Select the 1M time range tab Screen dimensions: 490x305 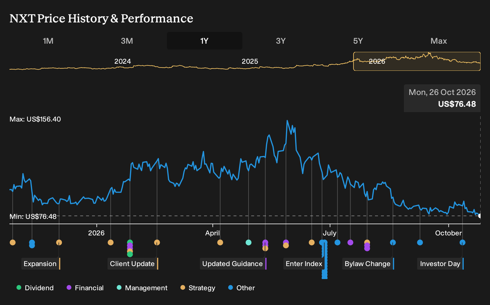(48, 41)
